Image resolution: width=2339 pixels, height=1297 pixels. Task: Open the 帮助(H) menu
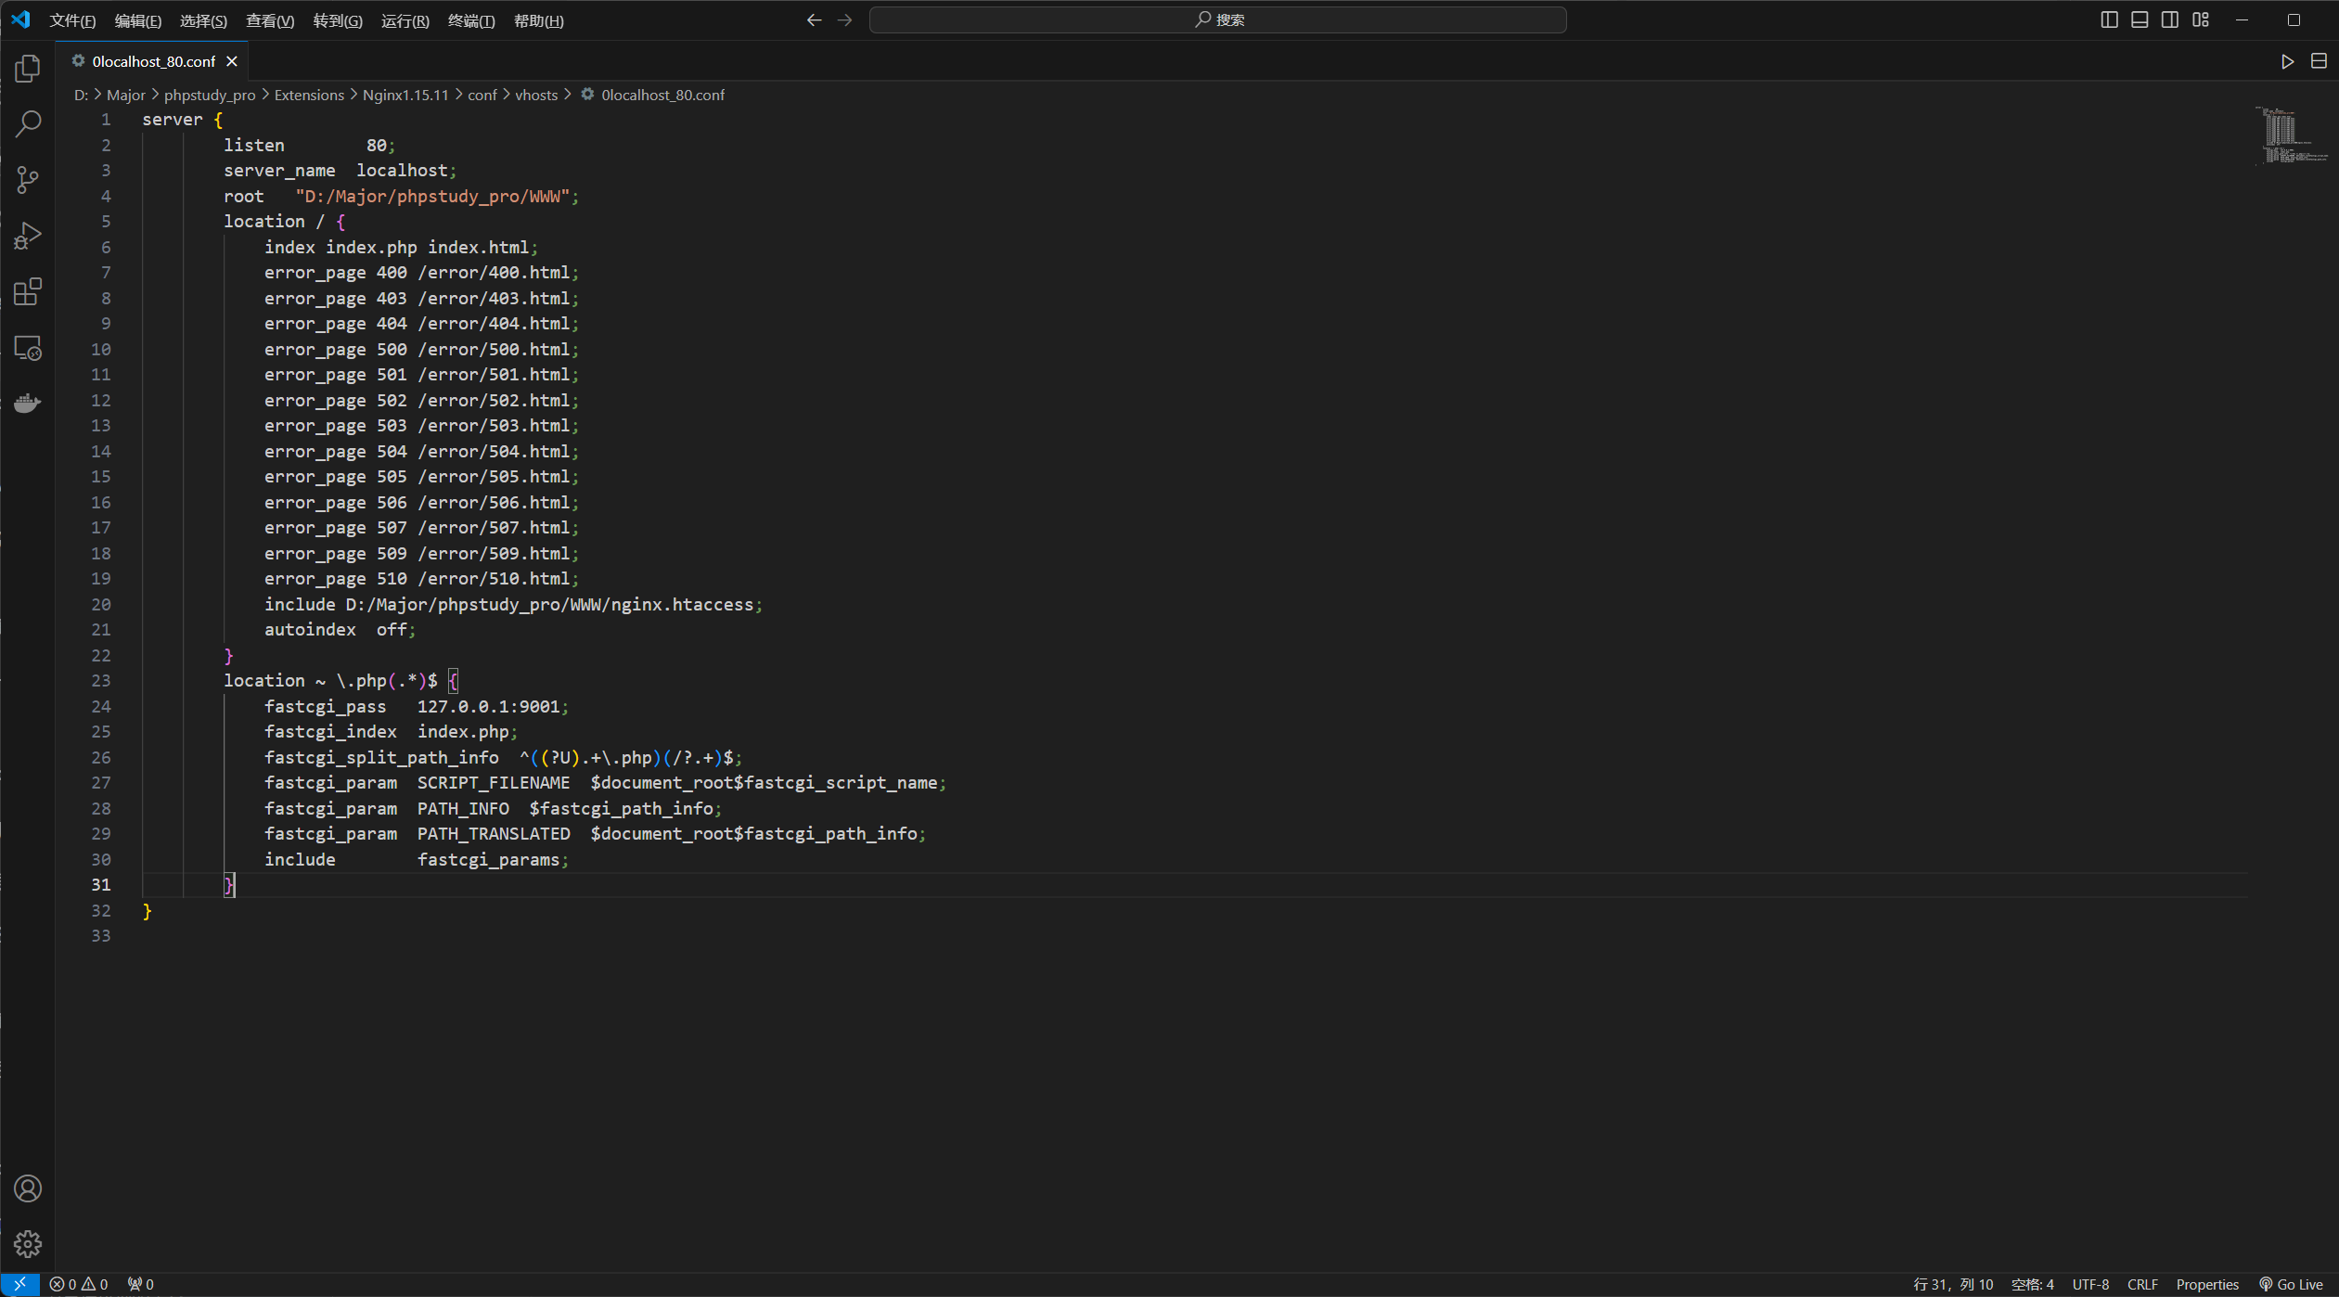[539, 20]
